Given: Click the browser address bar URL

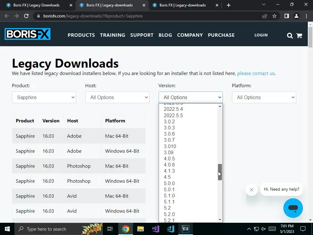Looking at the screenshot, I should [93, 16].
